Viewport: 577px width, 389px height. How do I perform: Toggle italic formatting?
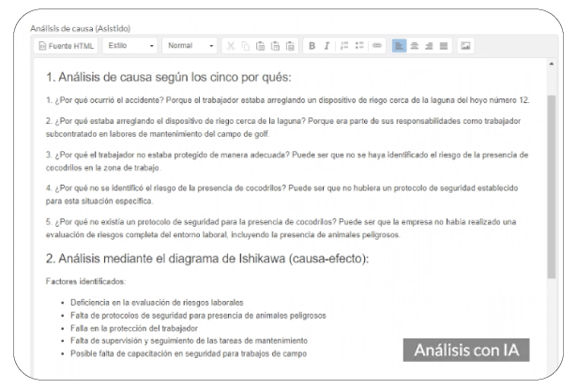326,46
